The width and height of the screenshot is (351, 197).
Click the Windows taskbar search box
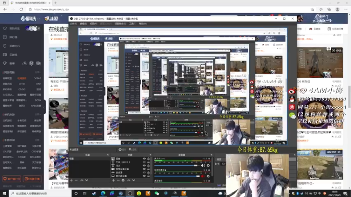tap(40, 193)
